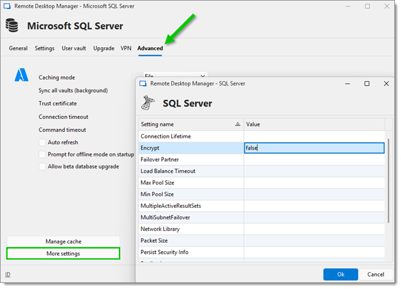Click the blue Azure logo icon
This screenshot has height=289, width=401.
(21, 75)
